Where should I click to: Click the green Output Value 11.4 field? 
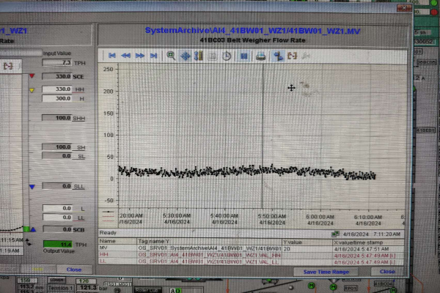pos(57,244)
